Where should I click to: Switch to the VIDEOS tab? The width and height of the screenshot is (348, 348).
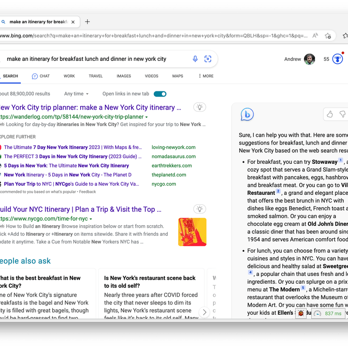coord(152,76)
